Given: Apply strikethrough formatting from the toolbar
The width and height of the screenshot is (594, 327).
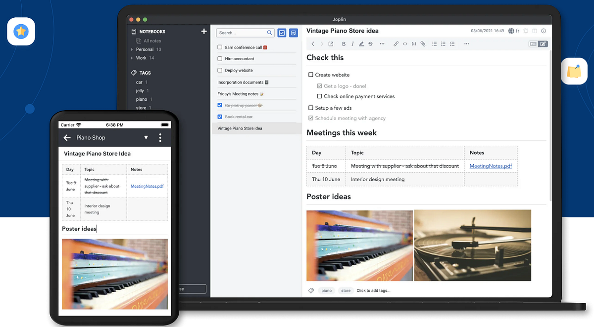Looking at the screenshot, I should [x=370, y=43].
